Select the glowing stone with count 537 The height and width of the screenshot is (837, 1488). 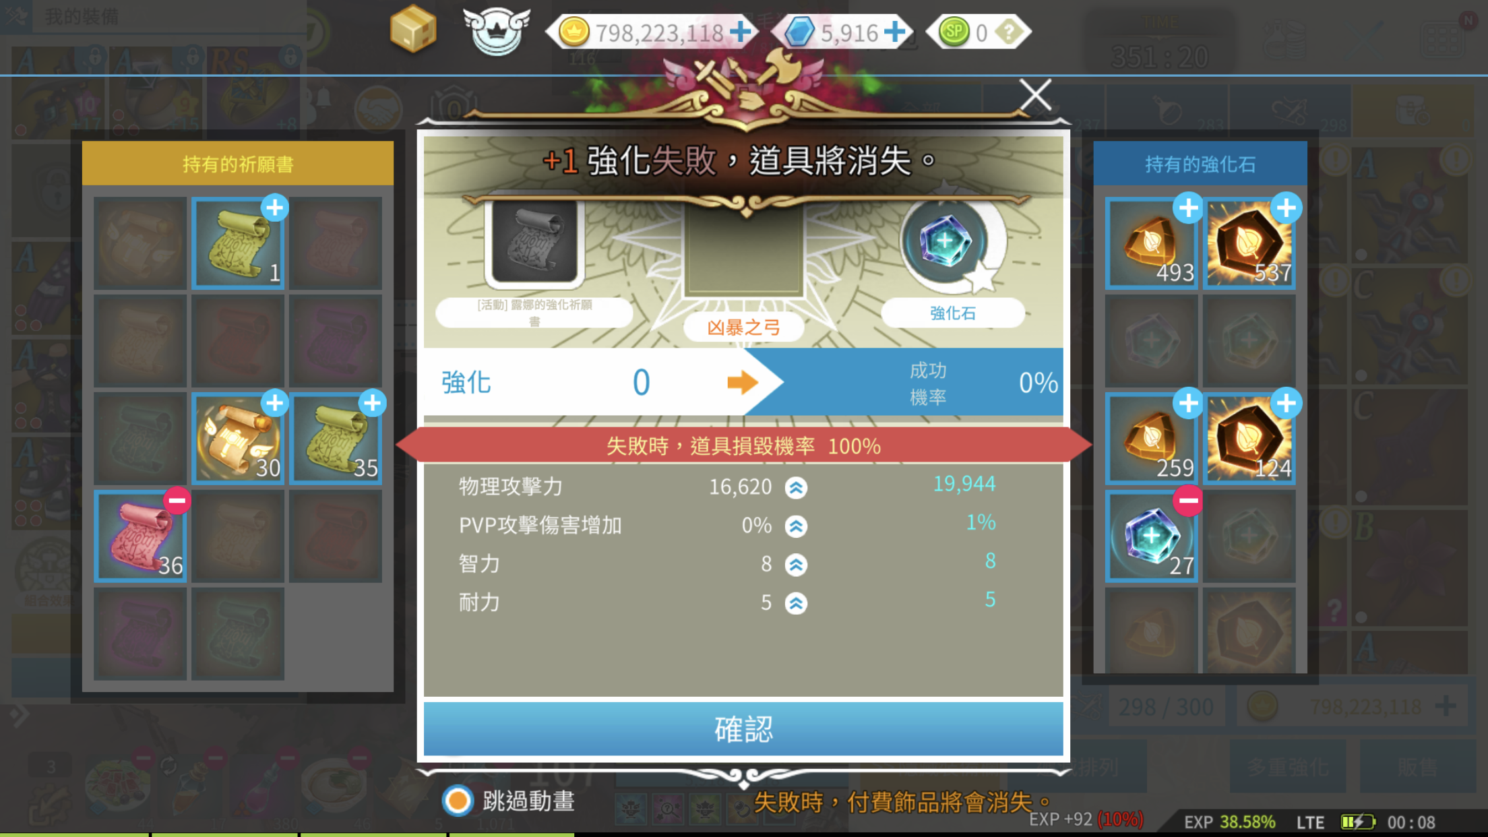(1249, 244)
